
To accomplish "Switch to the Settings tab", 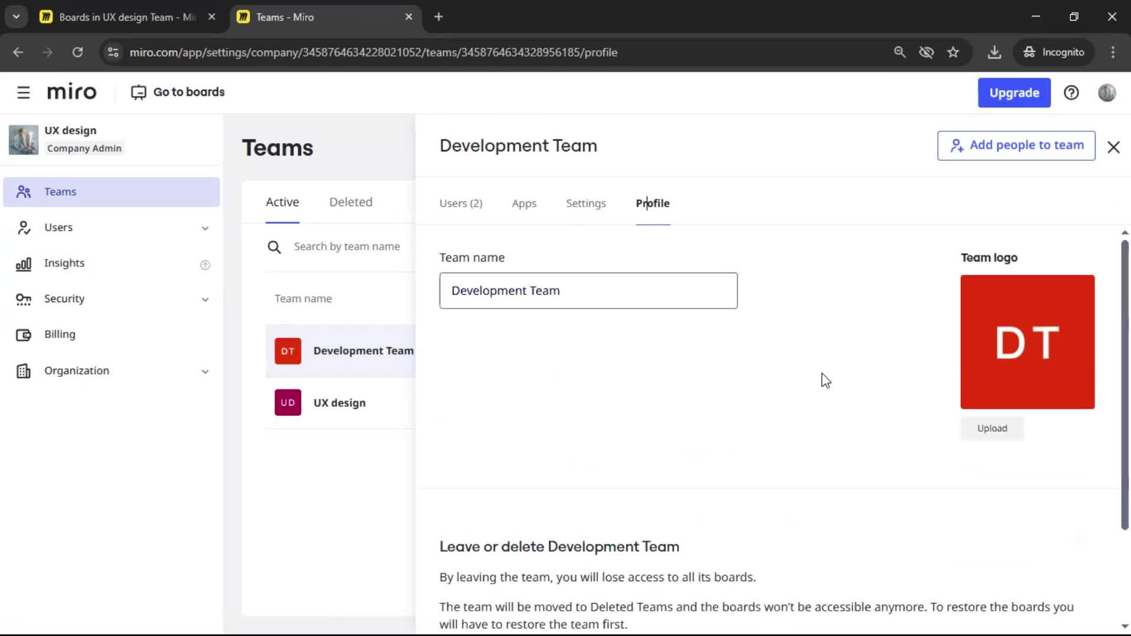I will click(x=586, y=203).
